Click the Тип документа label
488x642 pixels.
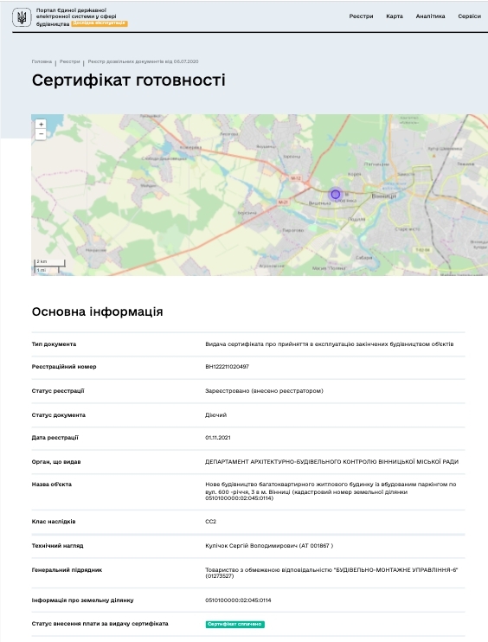54,344
